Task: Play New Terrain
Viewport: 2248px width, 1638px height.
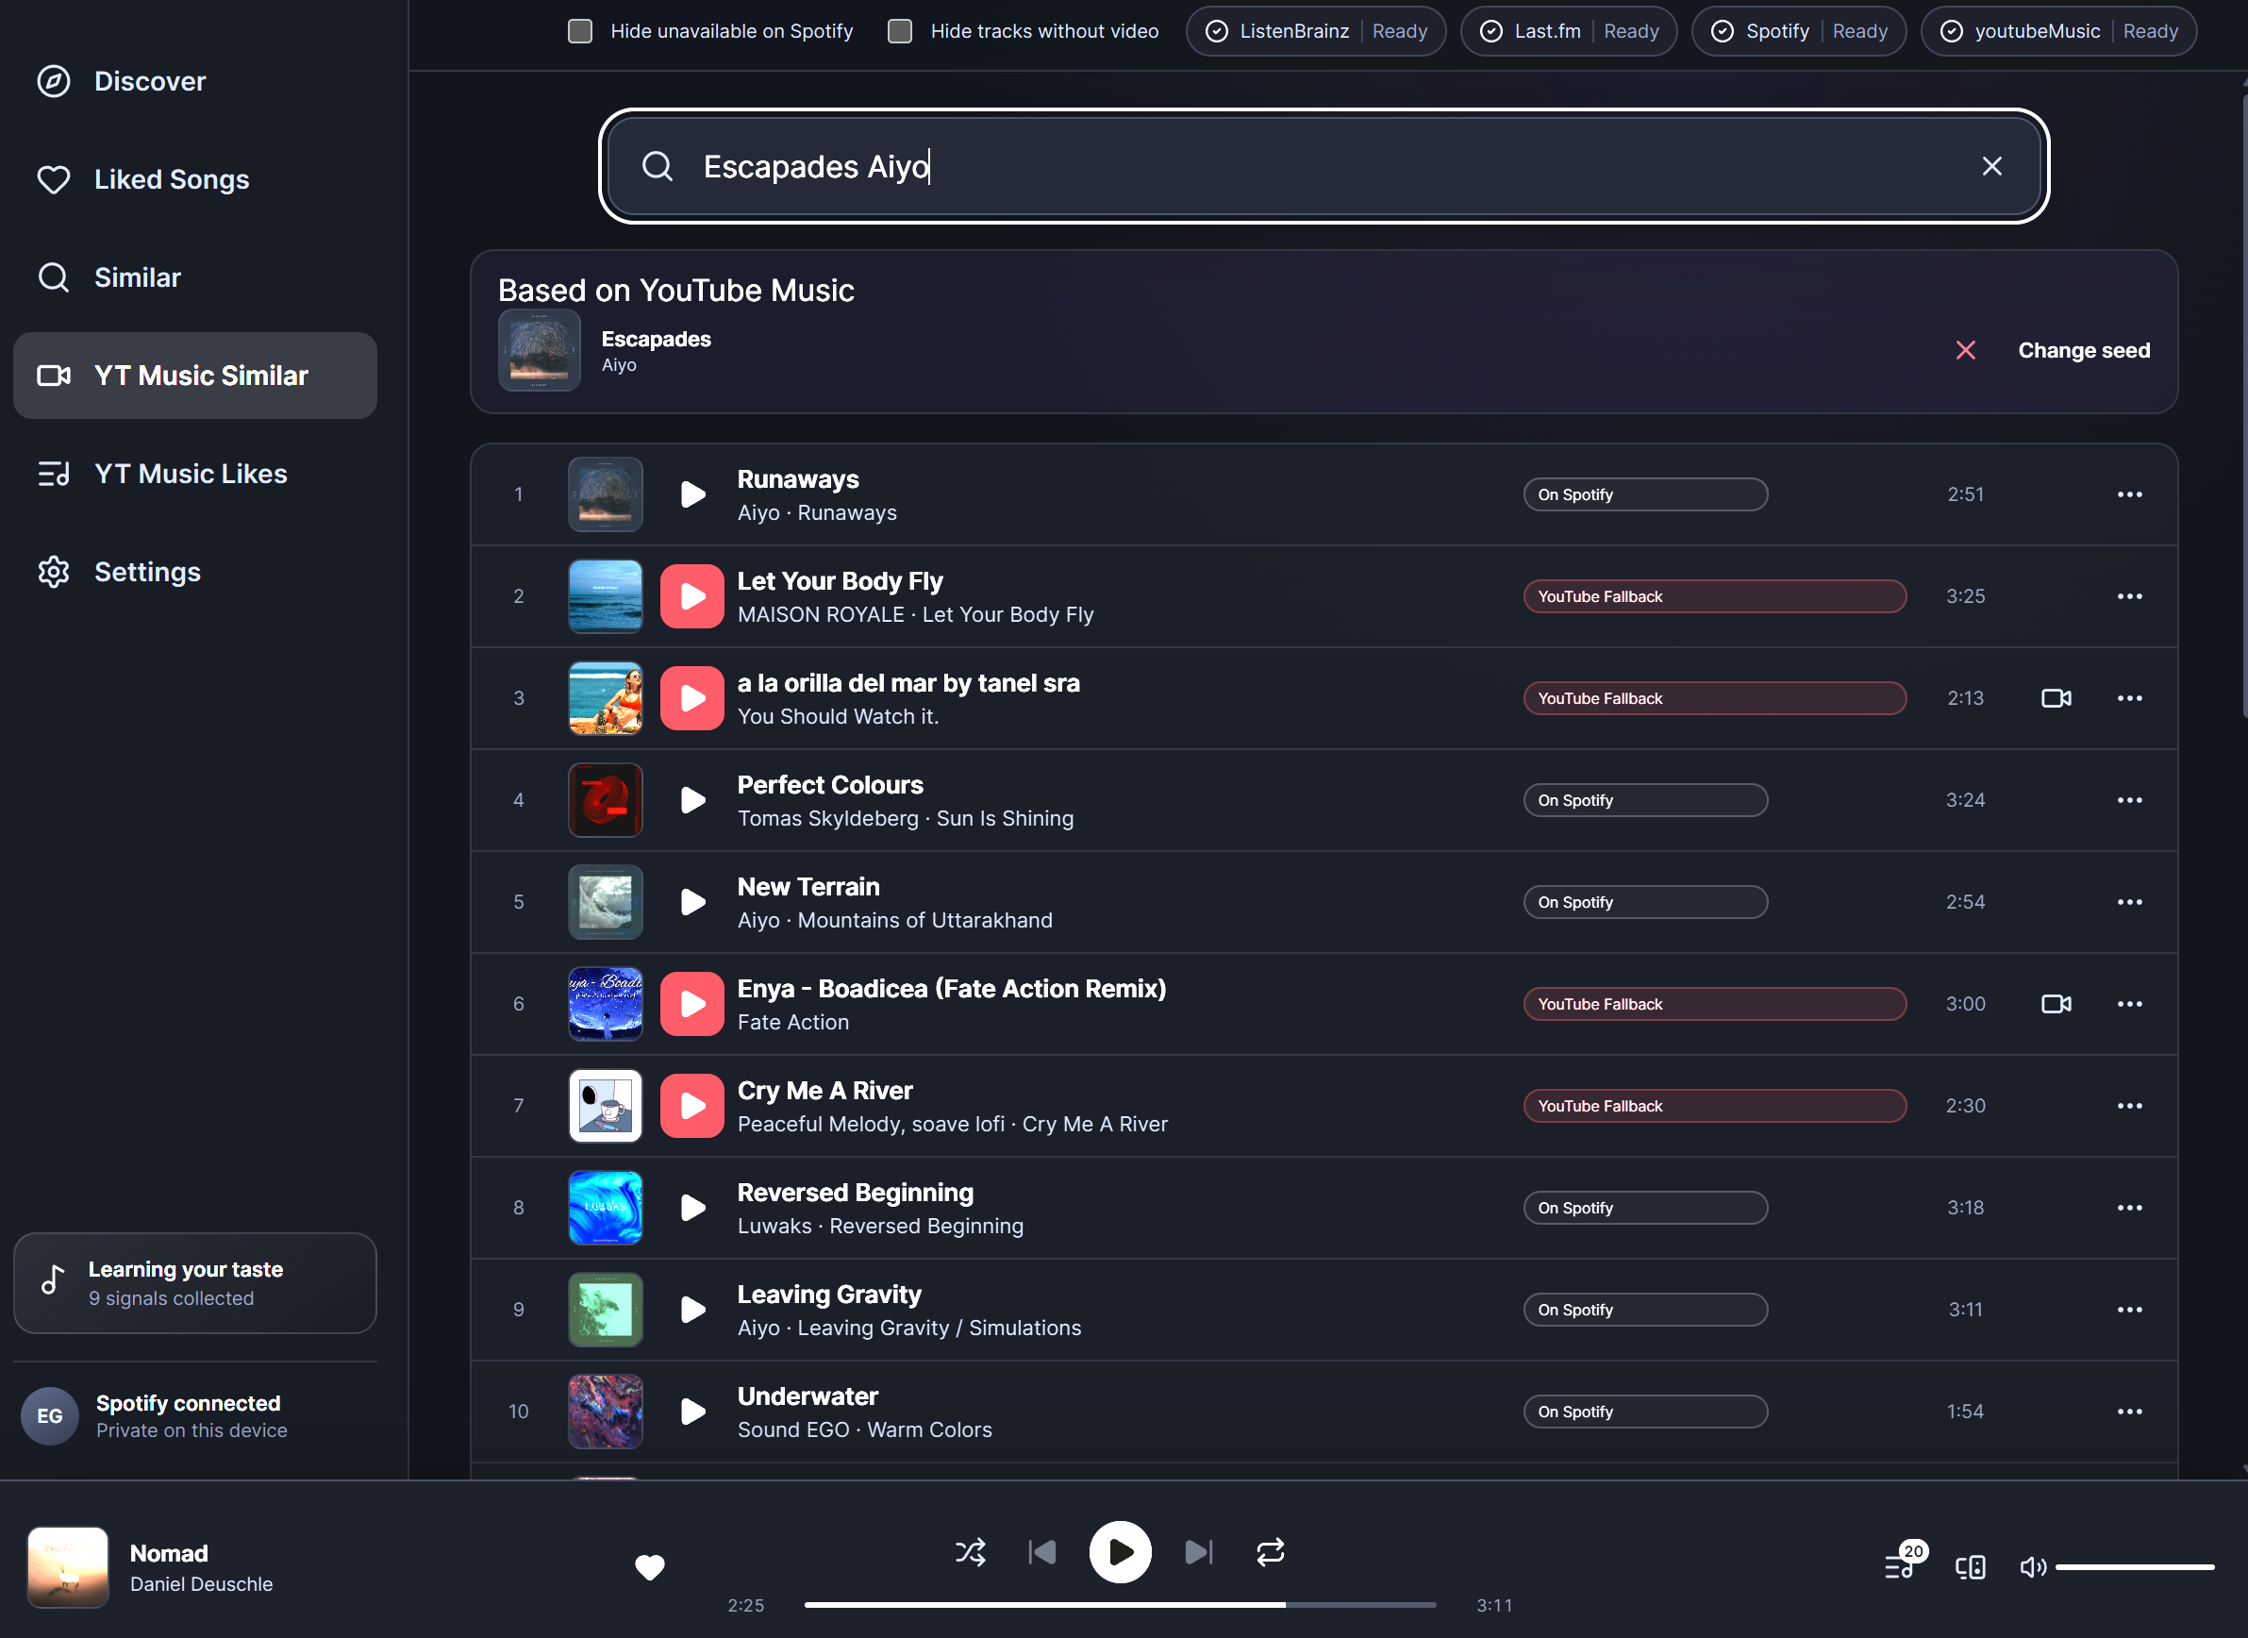Action: tap(692, 902)
